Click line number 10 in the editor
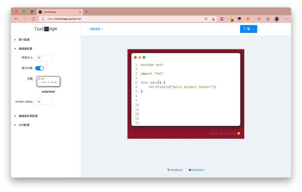This screenshot has width=302, height=192. 137,105
